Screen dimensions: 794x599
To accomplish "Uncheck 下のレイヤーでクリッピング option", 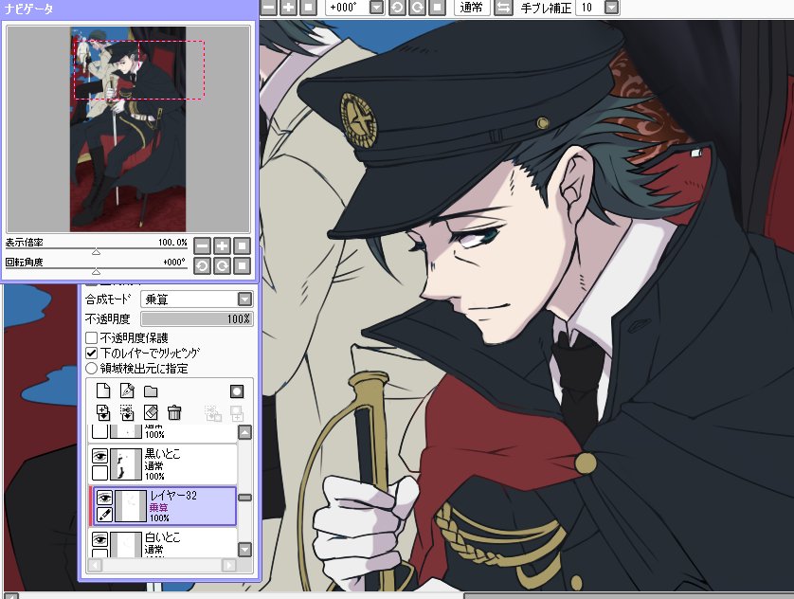I will point(92,353).
